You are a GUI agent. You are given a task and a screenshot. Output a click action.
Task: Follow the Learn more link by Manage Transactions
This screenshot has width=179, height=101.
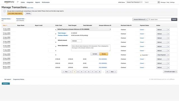point(30,8)
